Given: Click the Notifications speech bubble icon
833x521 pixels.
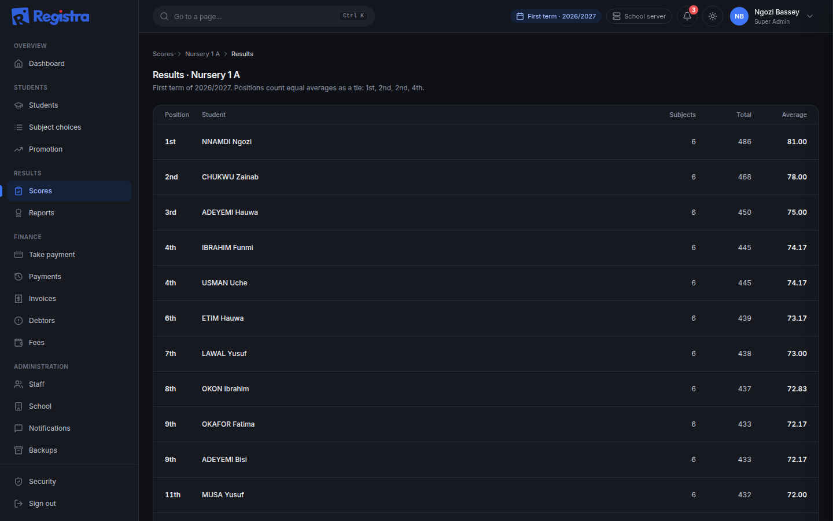Looking at the screenshot, I should [x=19, y=428].
